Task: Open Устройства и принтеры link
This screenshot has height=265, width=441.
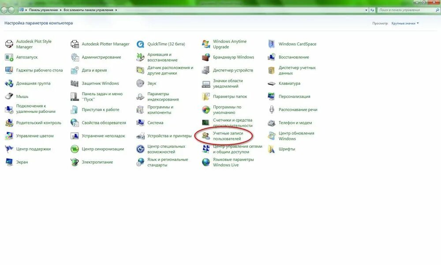Action: coord(169,136)
